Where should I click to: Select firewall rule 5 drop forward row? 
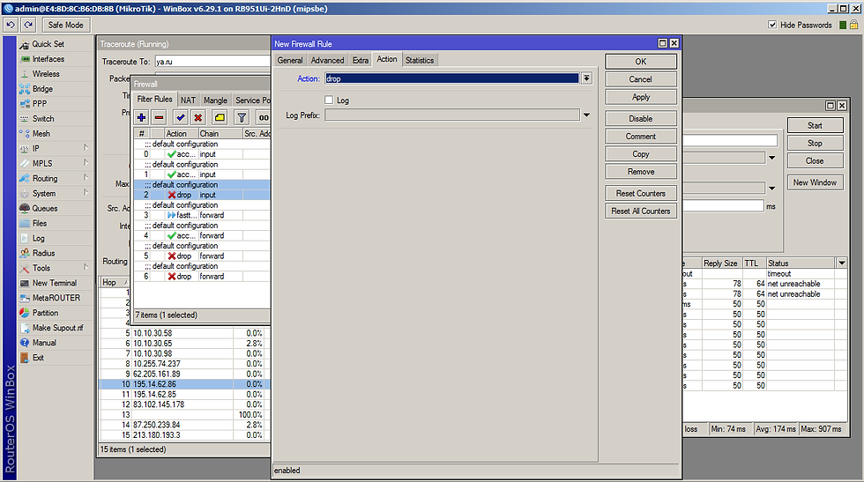[x=202, y=256]
